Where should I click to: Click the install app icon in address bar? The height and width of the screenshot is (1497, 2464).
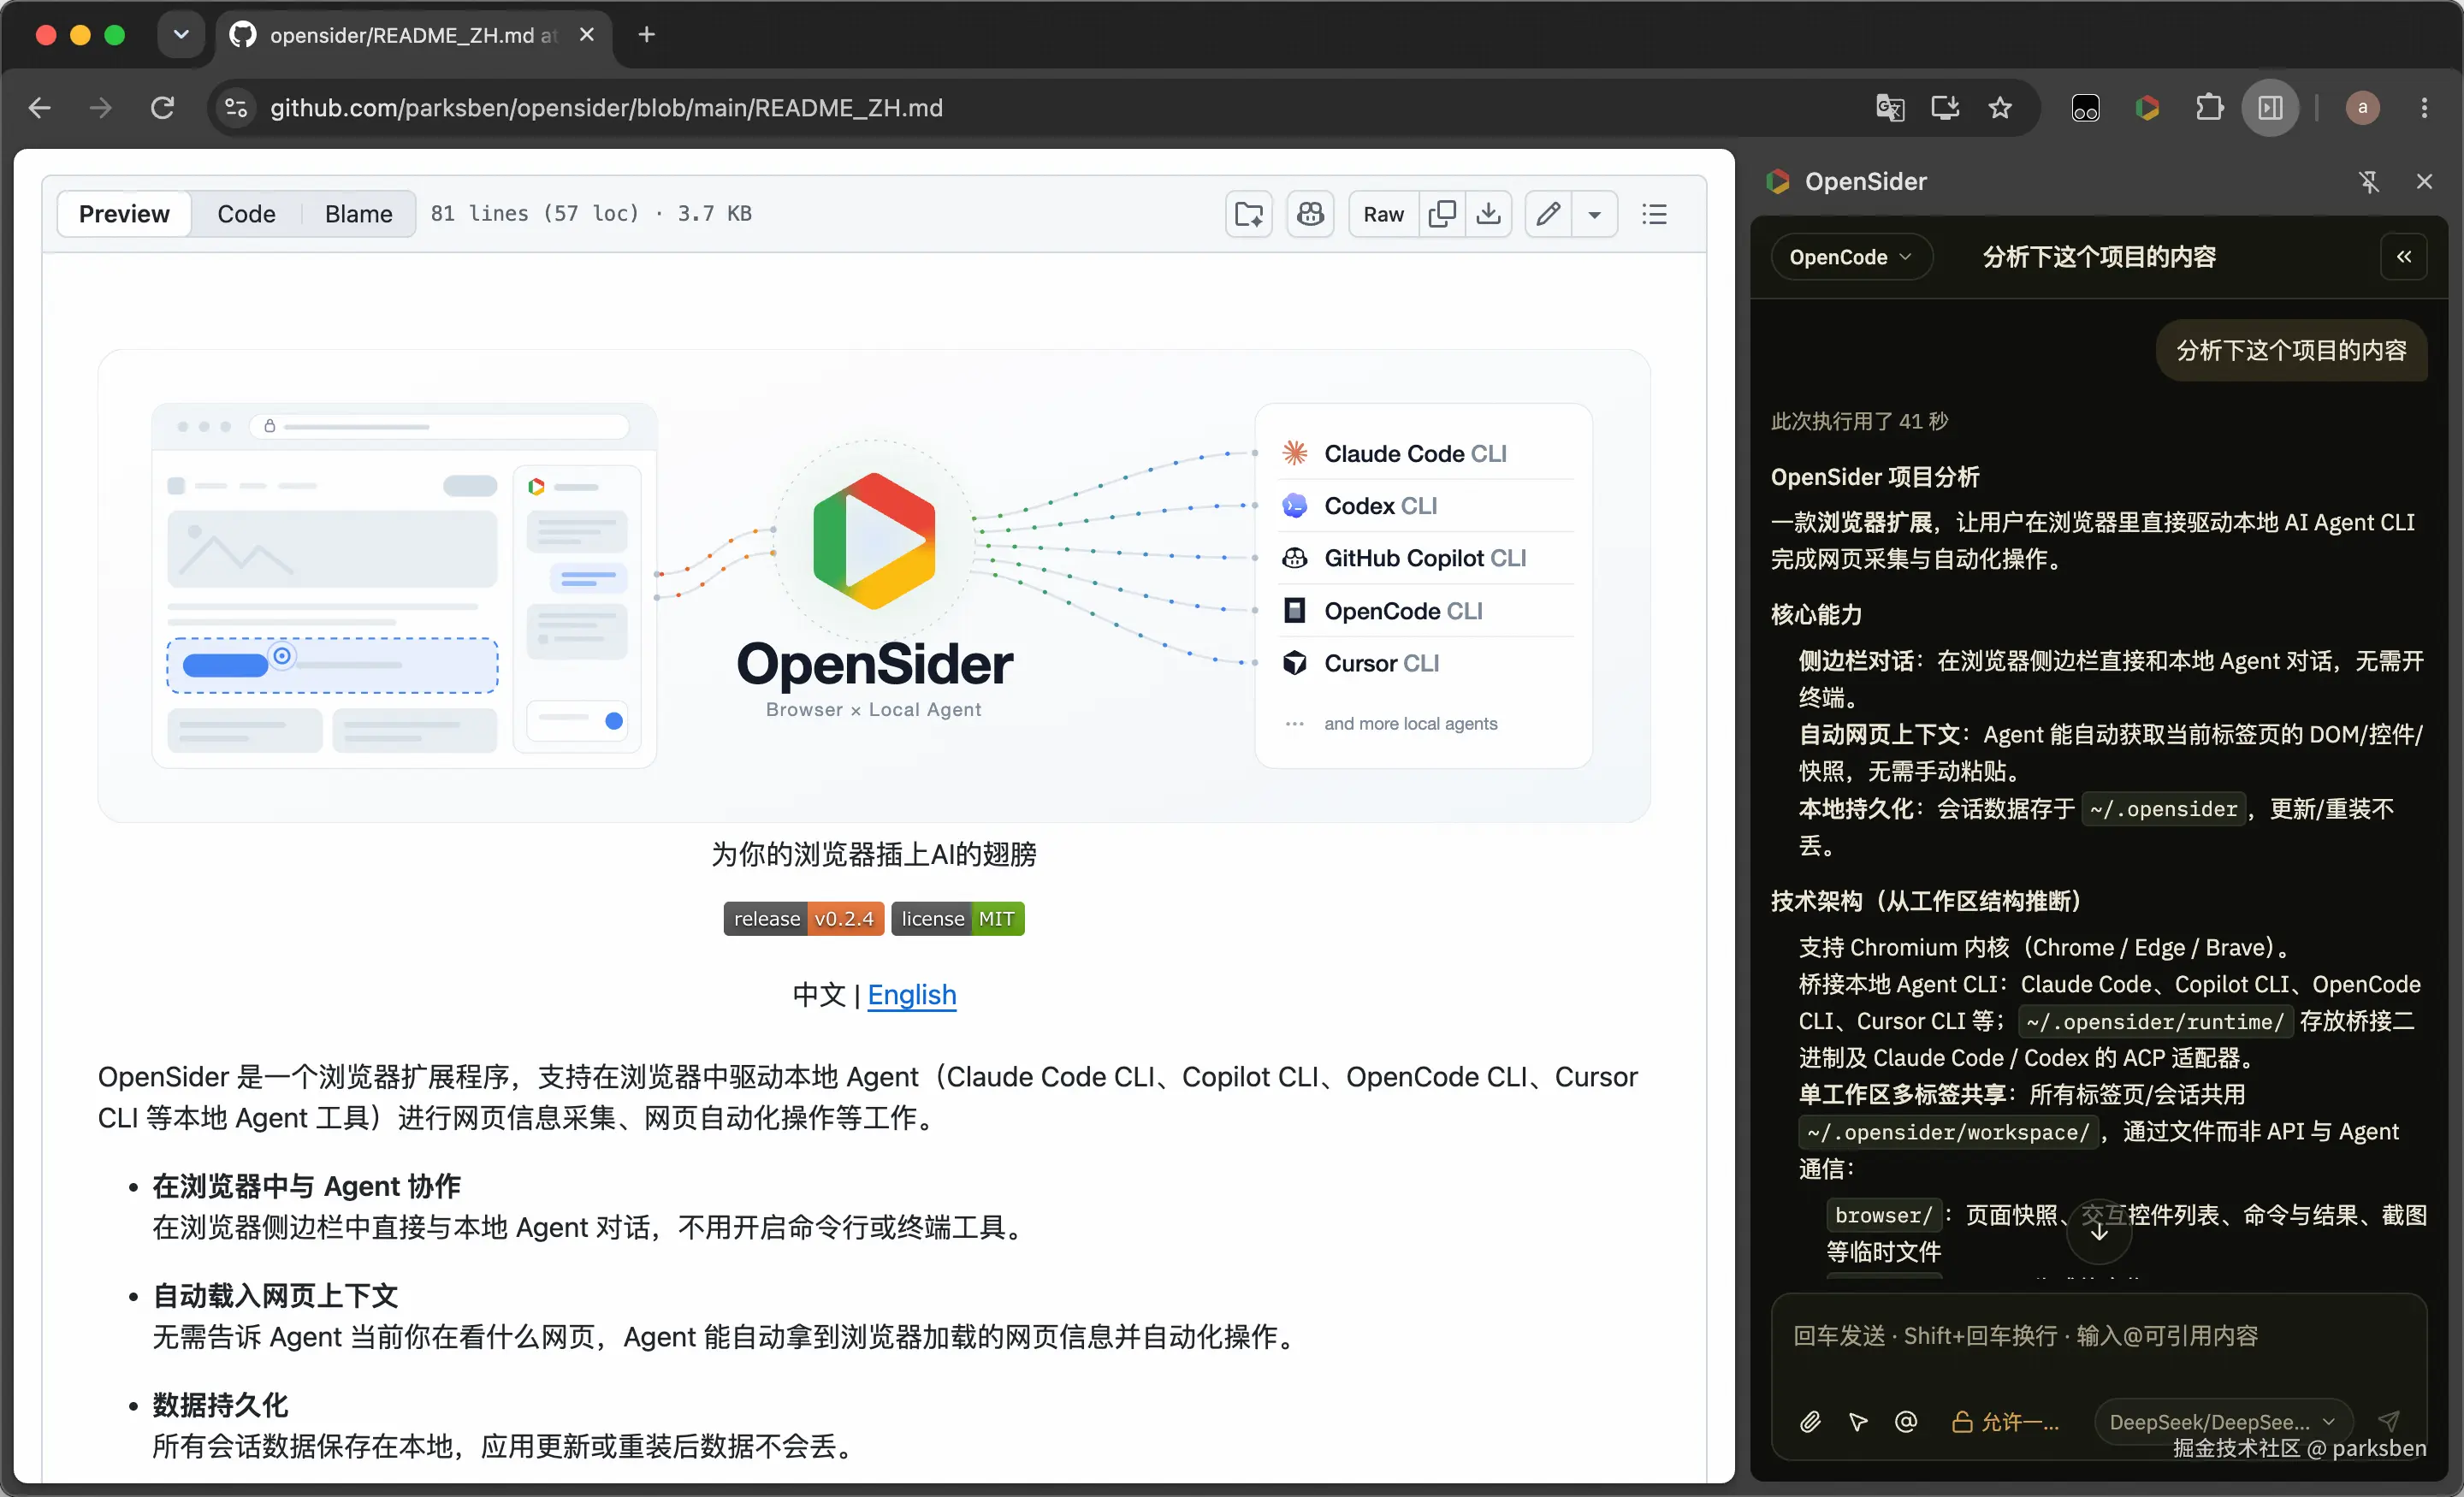(x=1944, y=108)
